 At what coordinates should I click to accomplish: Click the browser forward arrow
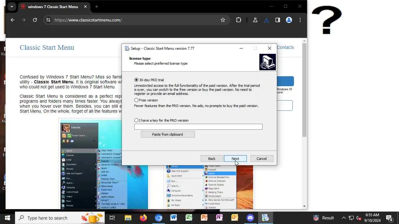pyautogui.click(x=24, y=20)
